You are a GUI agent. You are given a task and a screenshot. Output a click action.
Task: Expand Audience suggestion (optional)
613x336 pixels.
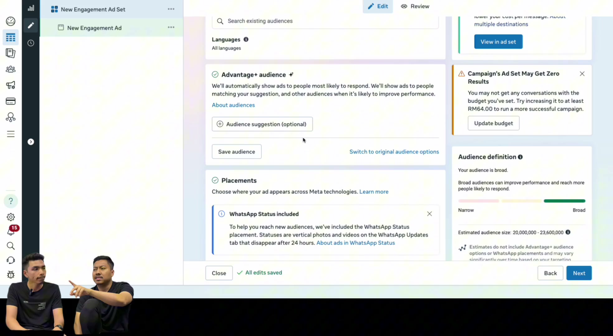(x=262, y=124)
